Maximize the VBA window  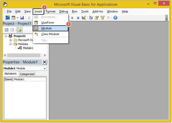click(x=155, y=3)
